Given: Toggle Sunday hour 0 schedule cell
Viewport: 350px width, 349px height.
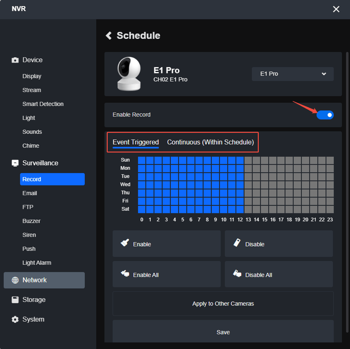Looking at the screenshot, I should click(x=141, y=160).
